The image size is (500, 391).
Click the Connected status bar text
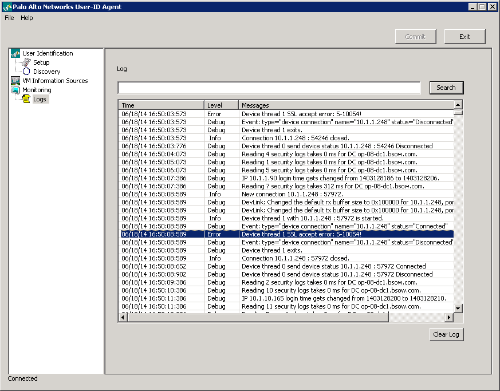tap(23, 378)
